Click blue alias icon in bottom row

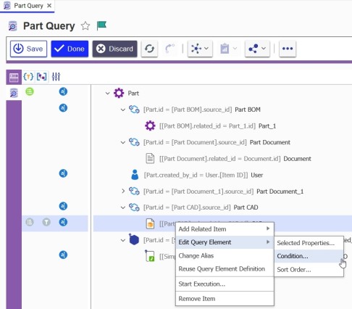point(63,255)
